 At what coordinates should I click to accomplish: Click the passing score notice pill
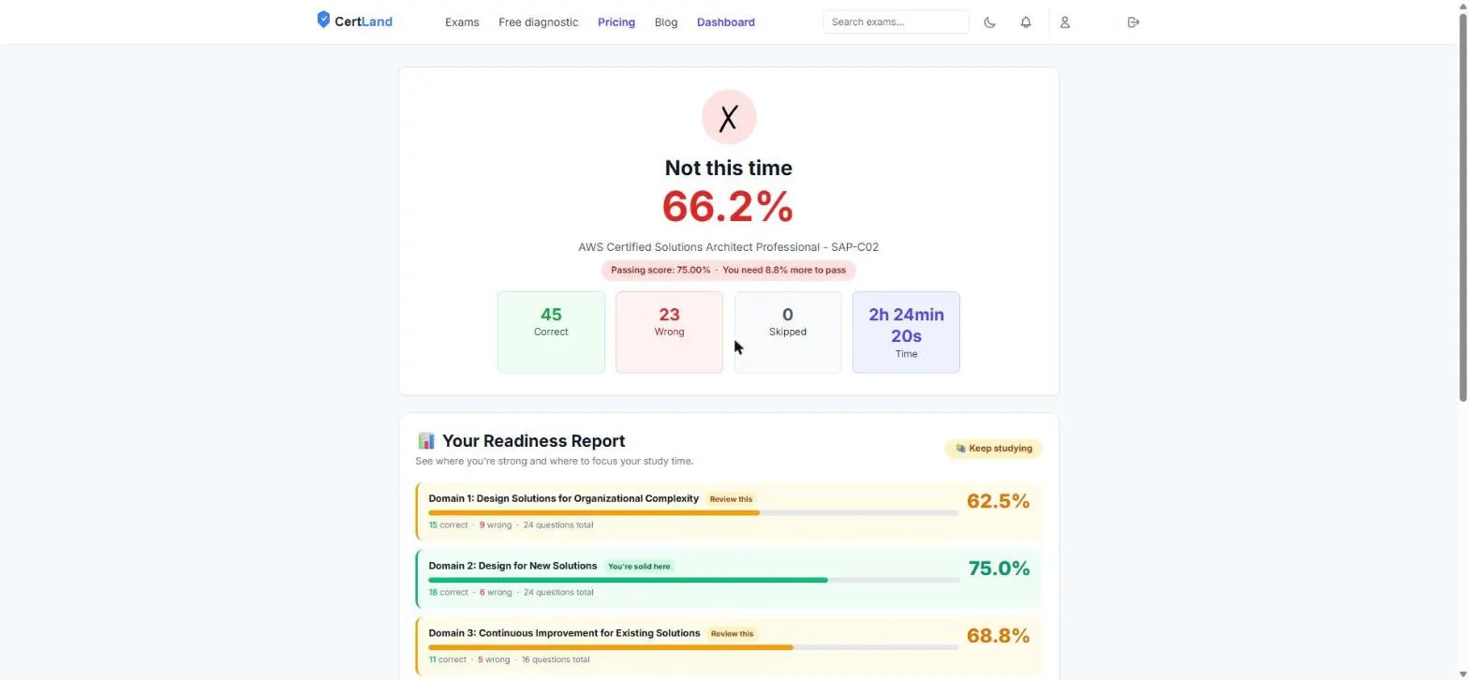pos(729,271)
